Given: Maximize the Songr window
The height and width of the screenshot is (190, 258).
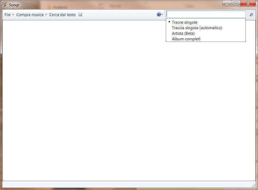Looking at the screenshot, I should pyautogui.click(x=236, y=3).
